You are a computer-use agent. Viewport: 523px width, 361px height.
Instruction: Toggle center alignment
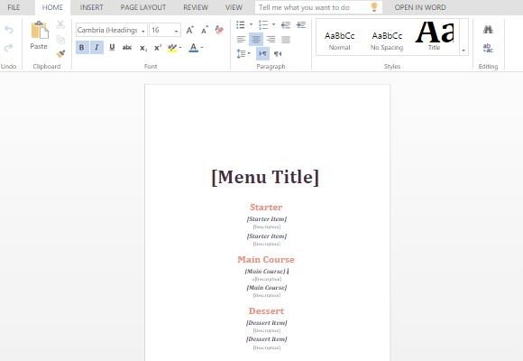pyautogui.click(x=256, y=40)
